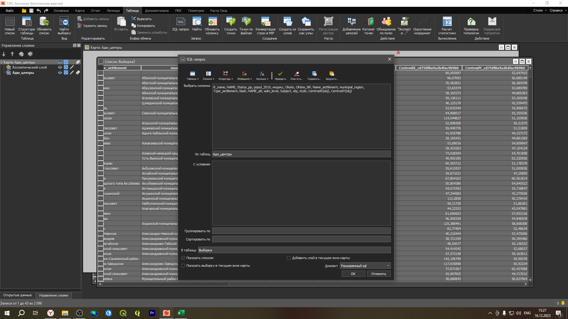The width and height of the screenshot is (568, 319).
Task: Click the С условием text area
Action: pyautogui.click(x=301, y=193)
